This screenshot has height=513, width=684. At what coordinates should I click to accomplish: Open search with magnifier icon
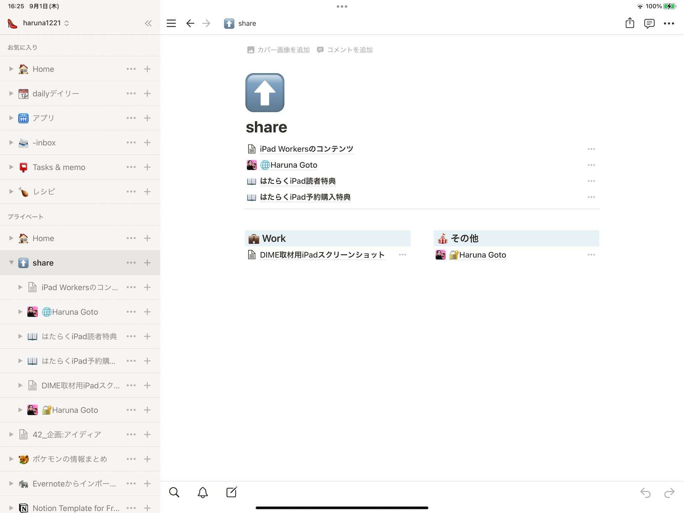[x=174, y=492]
